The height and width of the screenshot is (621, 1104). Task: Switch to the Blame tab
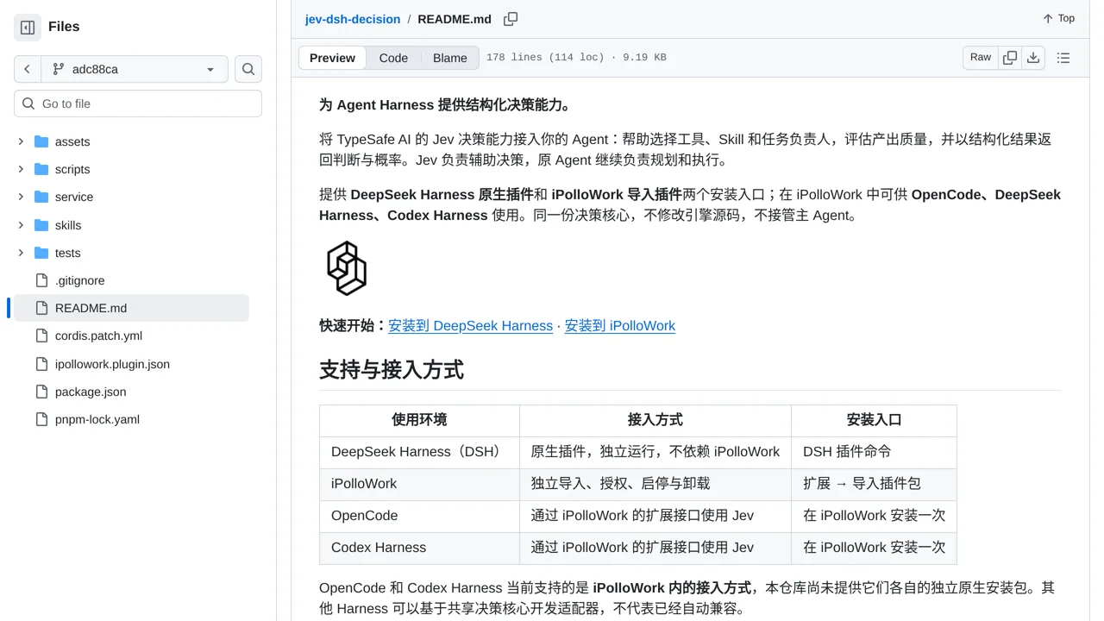point(450,58)
